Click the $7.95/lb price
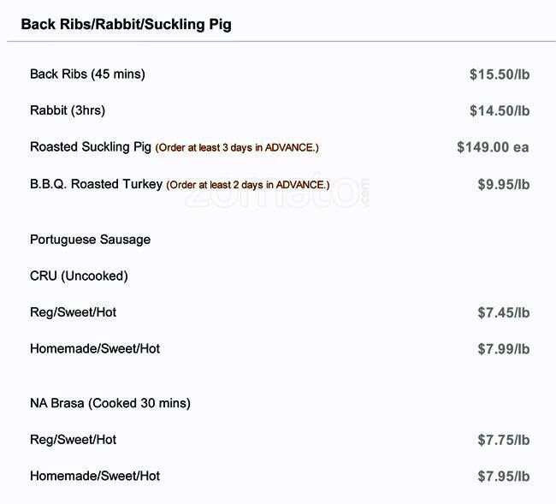The image size is (556, 504). (x=503, y=476)
